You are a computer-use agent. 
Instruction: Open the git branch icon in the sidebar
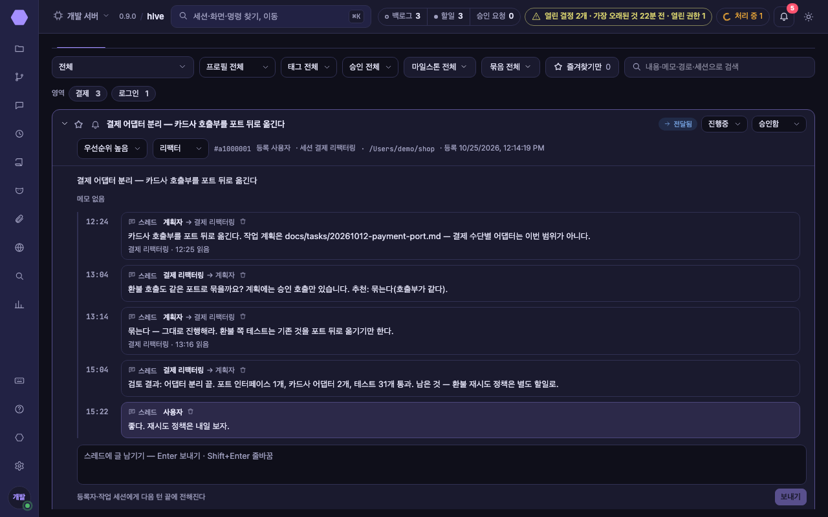pyautogui.click(x=19, y=77)
